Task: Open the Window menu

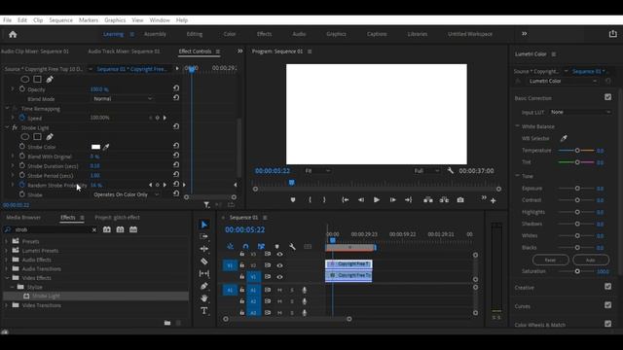Action: pos(160,20)
